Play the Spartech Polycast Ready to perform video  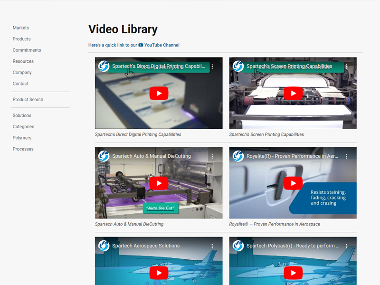[x=293, y=273]
